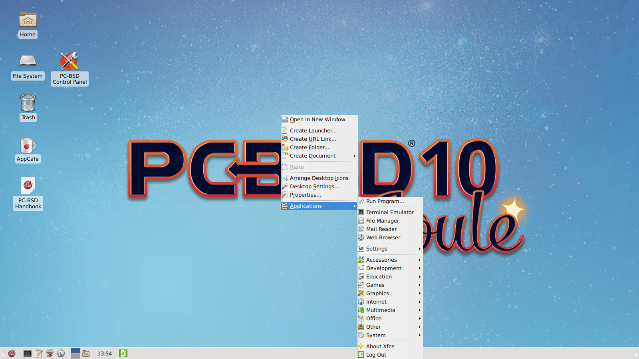Launch the text editor from the panel
This screenshot has height=359, width=639.
pos(39,353)
